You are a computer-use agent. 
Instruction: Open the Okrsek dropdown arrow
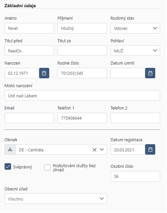pyautogui.click(x=102, y=149)
